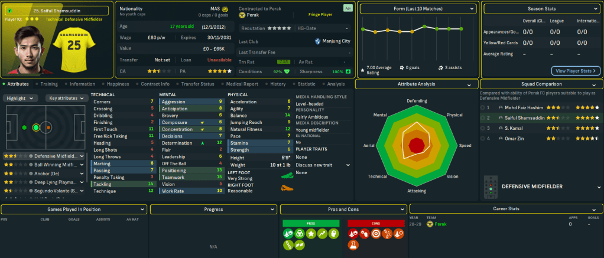Switch to the Training tab
604x258 pixels.
[48, 84]
